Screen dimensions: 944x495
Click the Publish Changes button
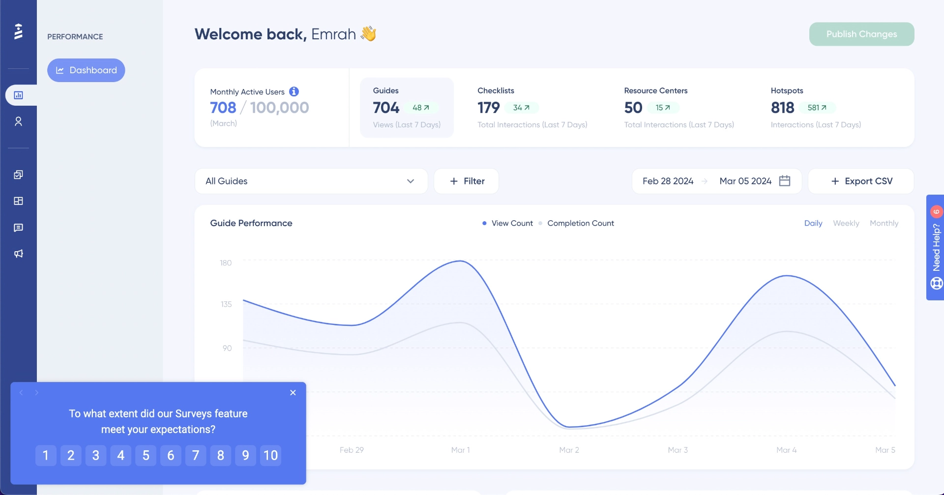click(861, 34)
